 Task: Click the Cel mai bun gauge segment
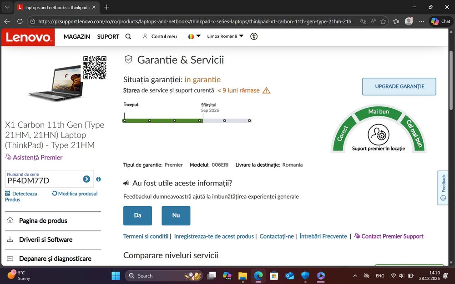(x=414, y=134)
